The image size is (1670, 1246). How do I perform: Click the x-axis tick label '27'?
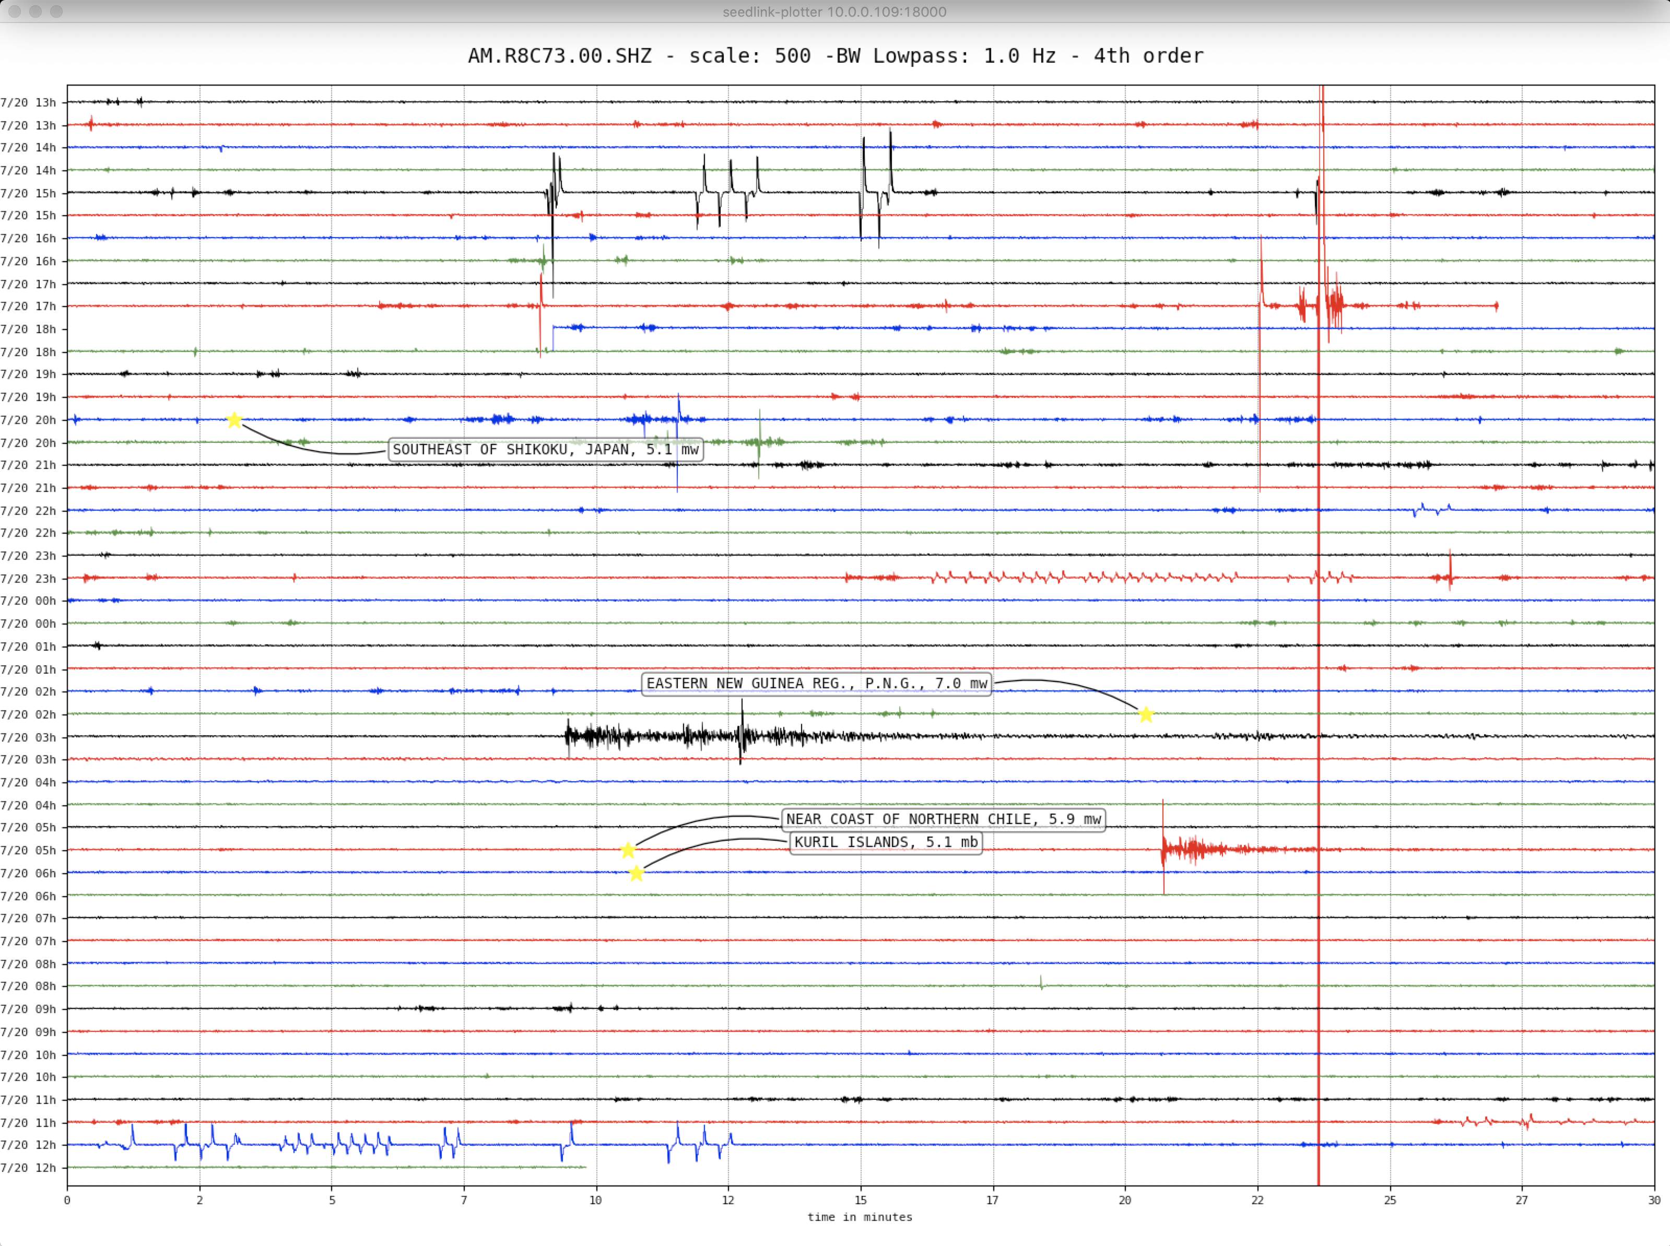point(1521,1199)
